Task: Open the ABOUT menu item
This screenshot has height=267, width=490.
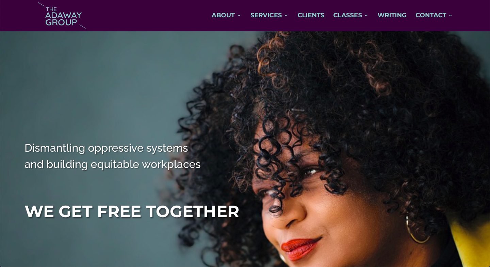Action: (x=223, y=15)
